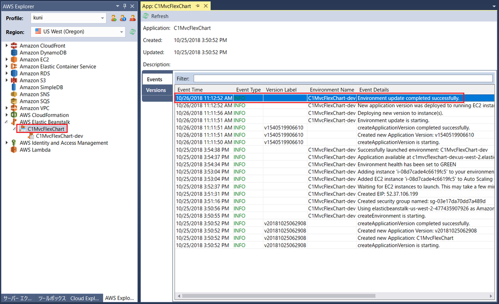
Task: Click into the Filter text field
Action: coord(343,78)
